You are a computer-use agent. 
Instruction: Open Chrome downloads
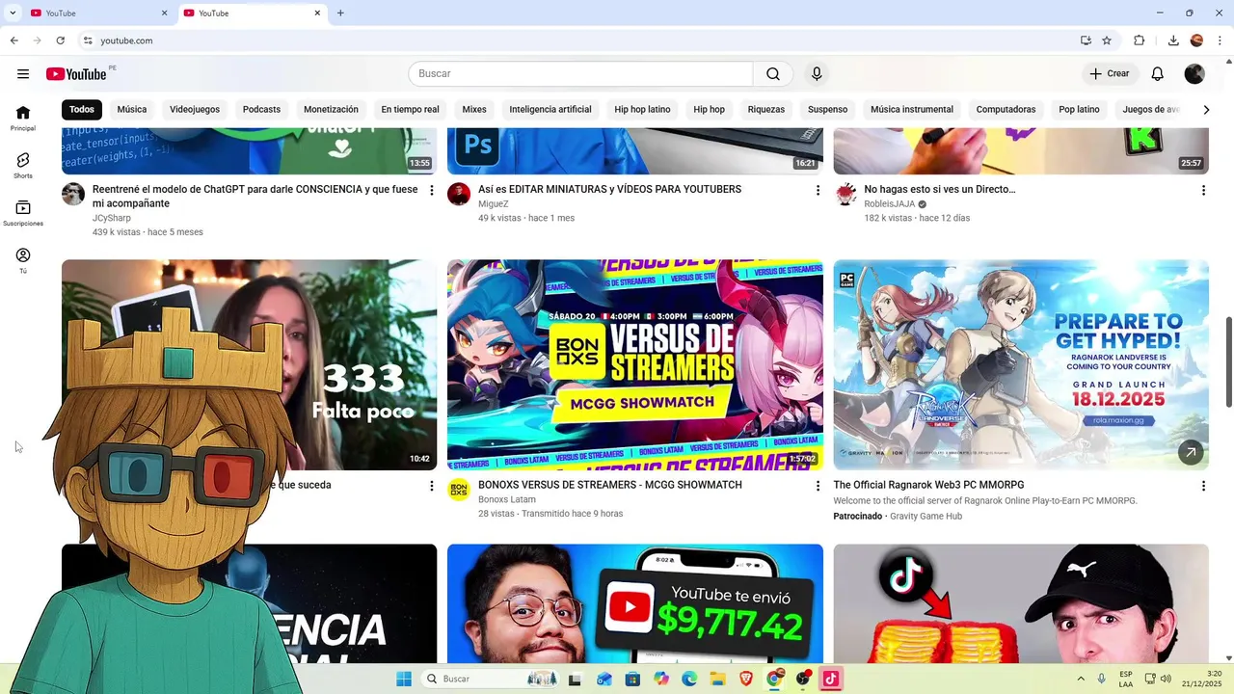click(x=1173, y=40)
